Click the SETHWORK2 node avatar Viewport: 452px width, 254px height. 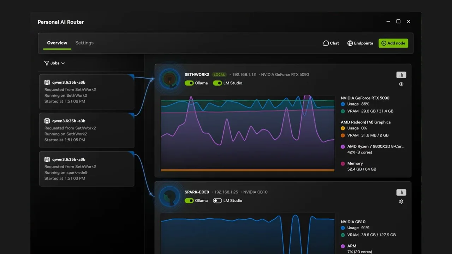tap(170, 79)
